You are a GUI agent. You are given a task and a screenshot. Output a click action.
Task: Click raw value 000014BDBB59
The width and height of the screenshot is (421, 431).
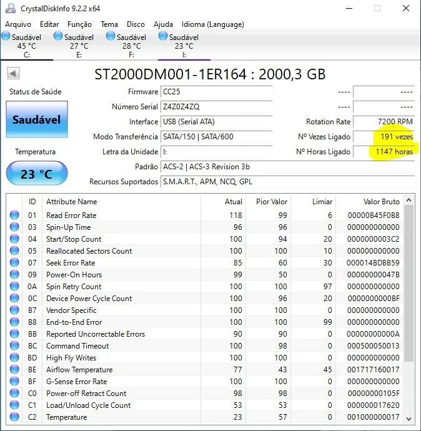(x=373, y=262)
